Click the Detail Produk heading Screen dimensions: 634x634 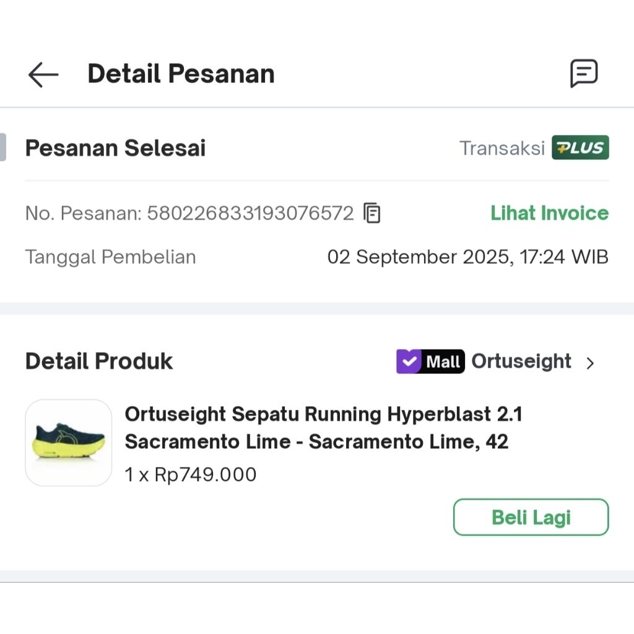coord(98,361)
